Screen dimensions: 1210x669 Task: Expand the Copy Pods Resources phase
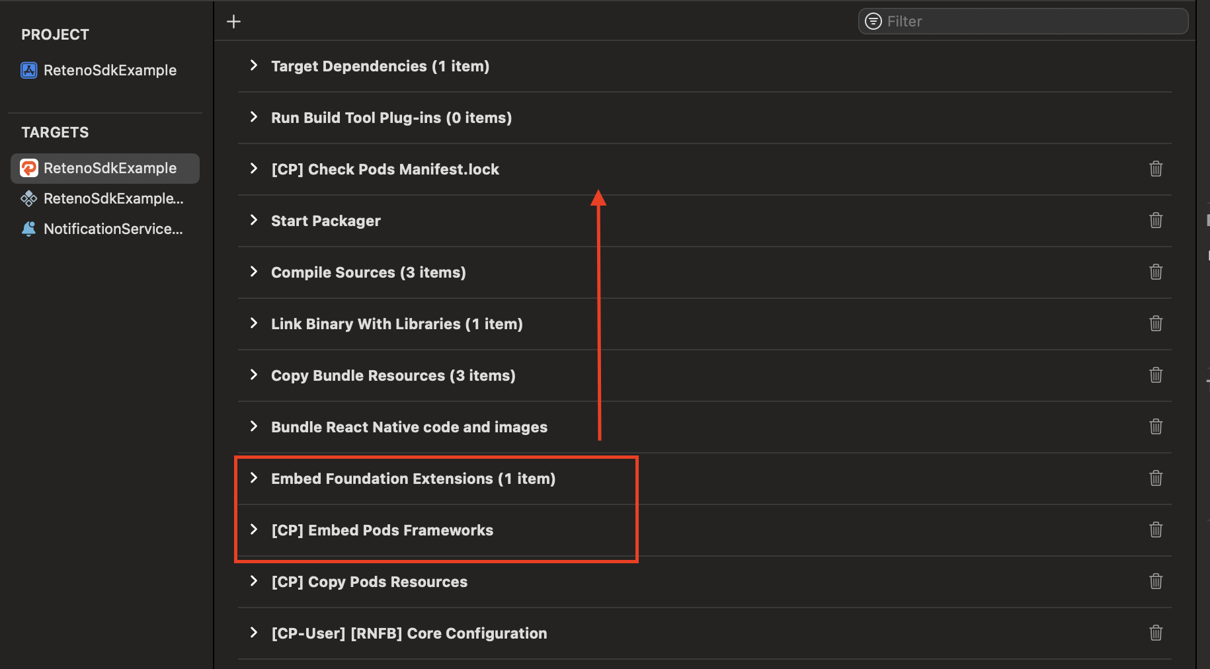coord(254,581)
